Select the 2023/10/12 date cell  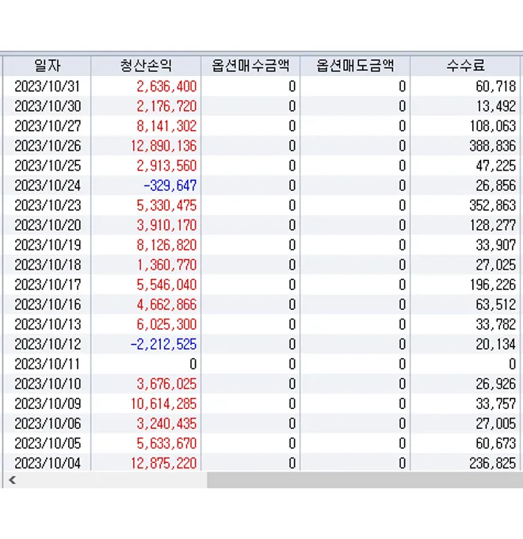click(x=47, y=345)
